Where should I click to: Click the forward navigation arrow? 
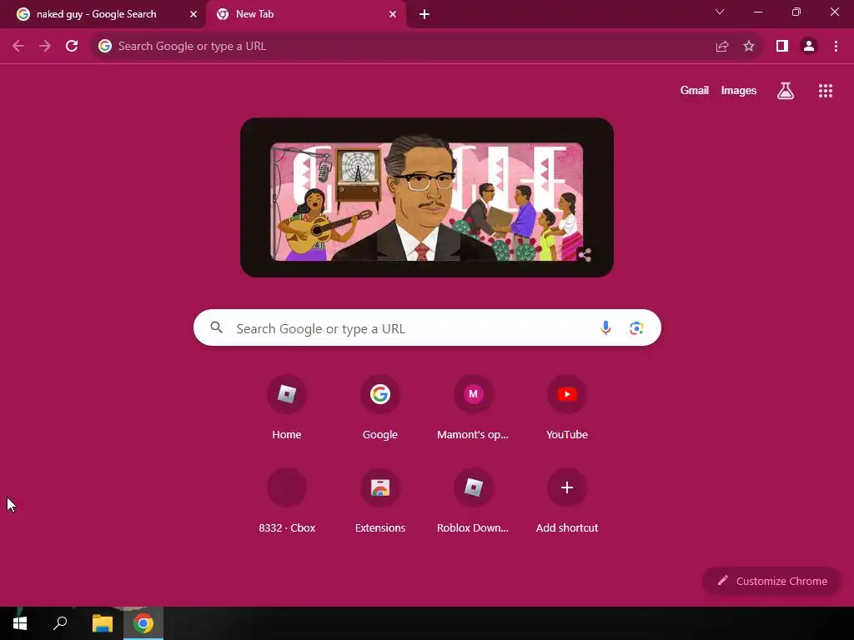(x=45, y=47)
